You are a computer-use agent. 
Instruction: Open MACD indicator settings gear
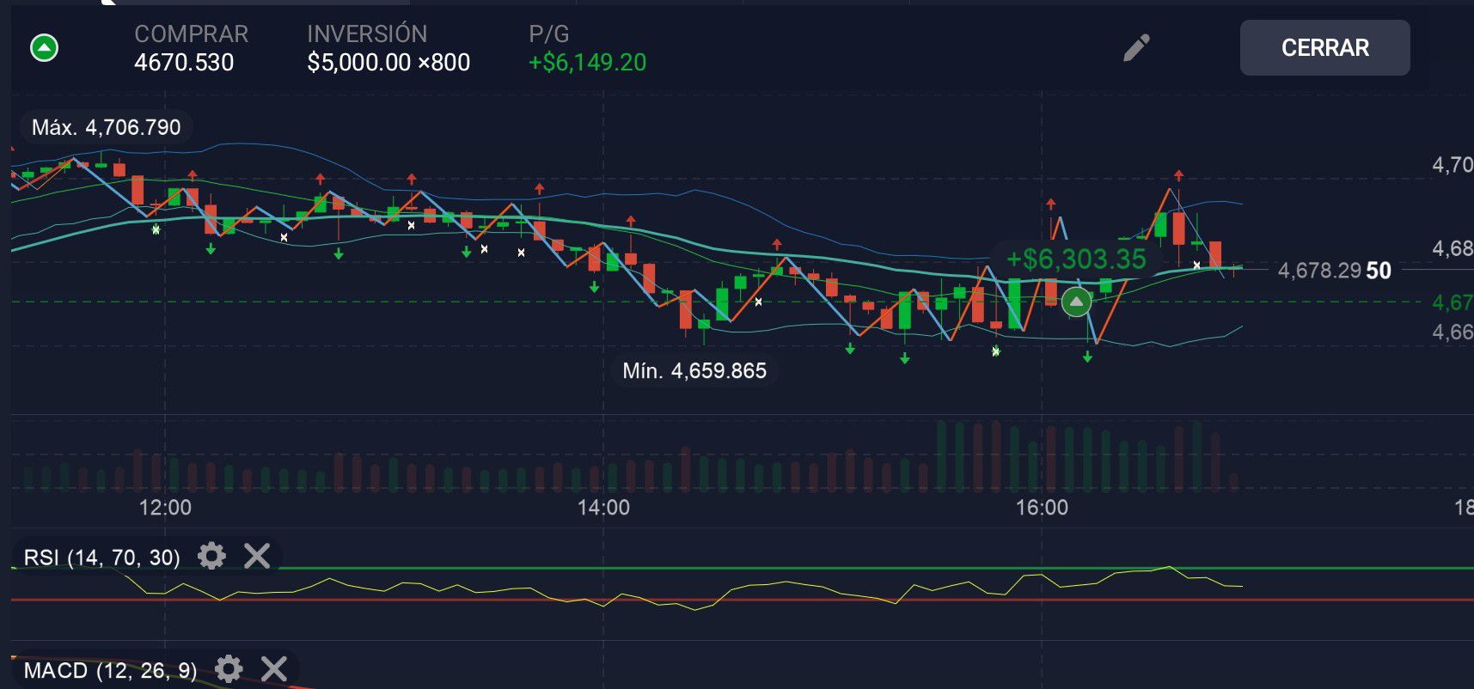pos(229,668)
